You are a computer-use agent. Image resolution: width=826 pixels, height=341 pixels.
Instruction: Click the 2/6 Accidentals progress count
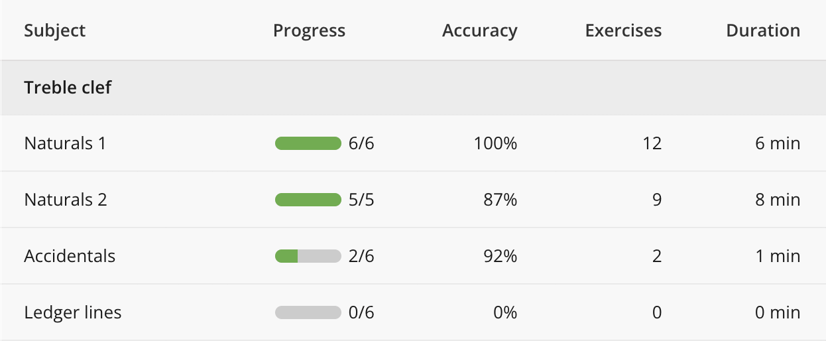click(x=361, y=256)
